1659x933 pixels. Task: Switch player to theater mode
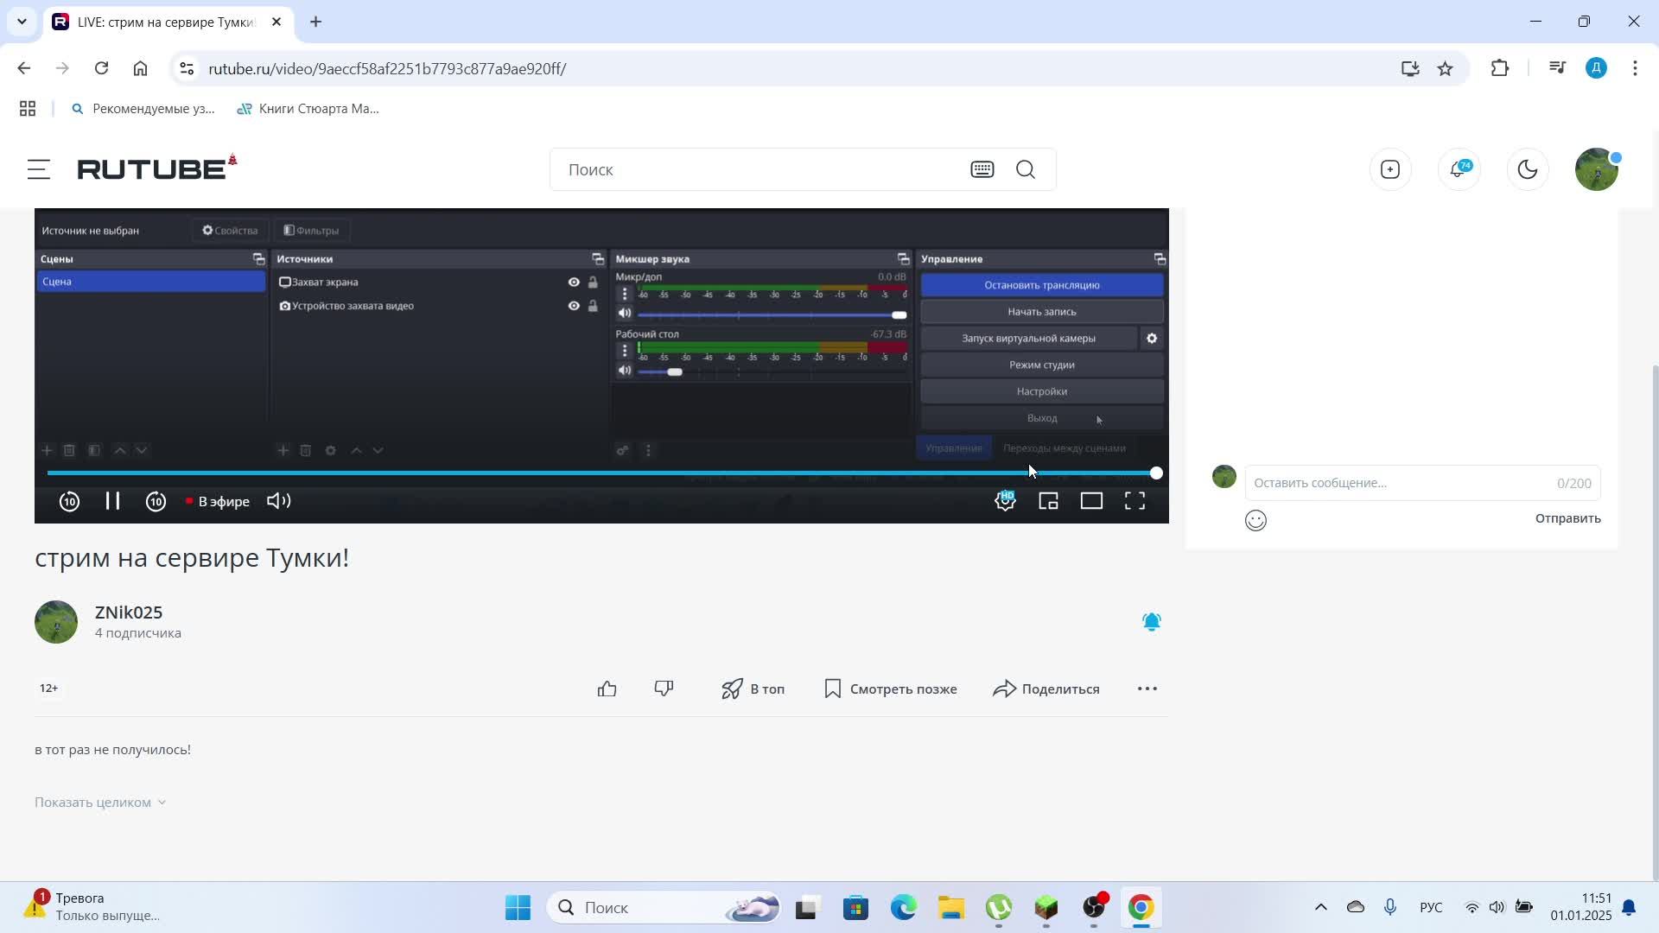tap(1091, 501)
